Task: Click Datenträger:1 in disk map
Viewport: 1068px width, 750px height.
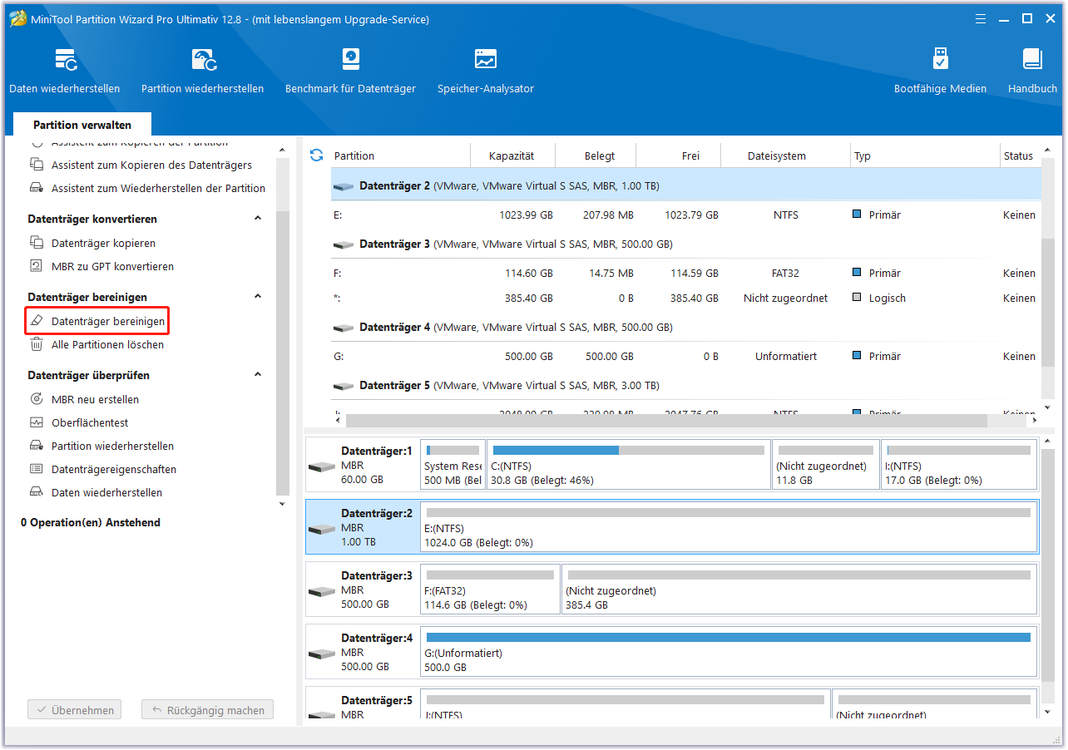Action: (x=363, y=465)
